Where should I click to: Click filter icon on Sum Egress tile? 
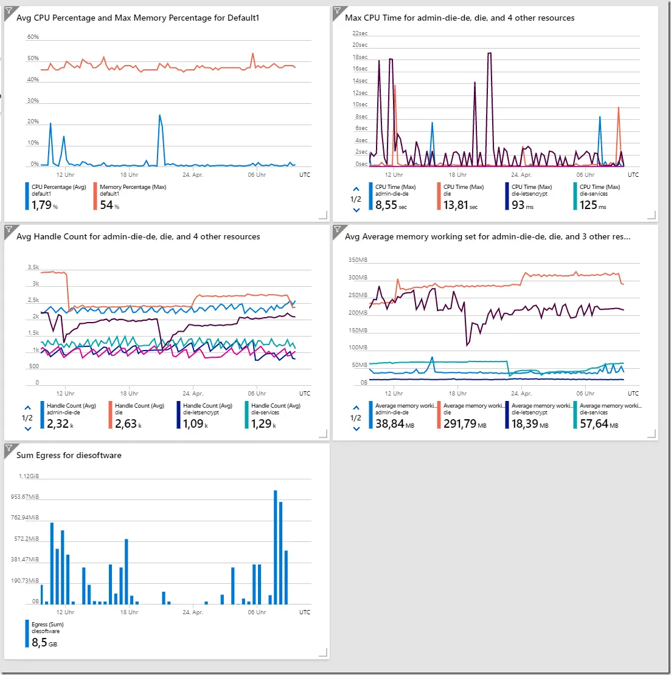[9, 448]
